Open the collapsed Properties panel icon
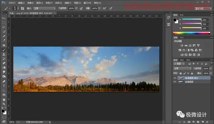 169,25
